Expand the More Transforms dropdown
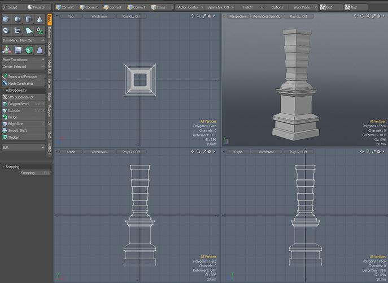The width and height of the screenshot is (388, 283). [23, 59]
